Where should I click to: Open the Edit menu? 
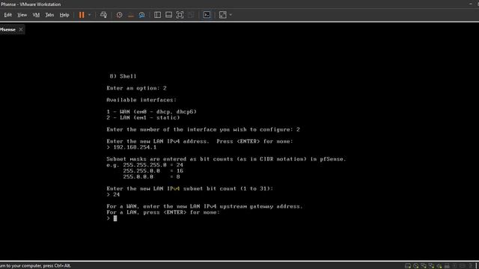pos(7,15)
